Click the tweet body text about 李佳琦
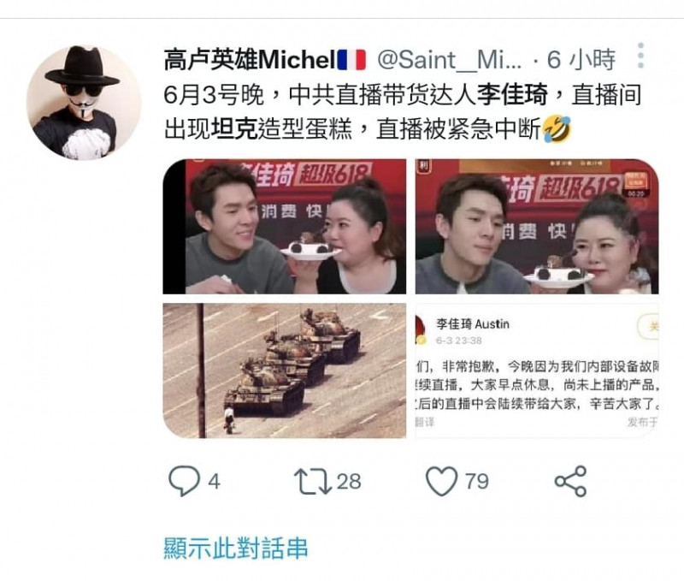This screenshot has height=581, width=684. [x=403, y=112]
